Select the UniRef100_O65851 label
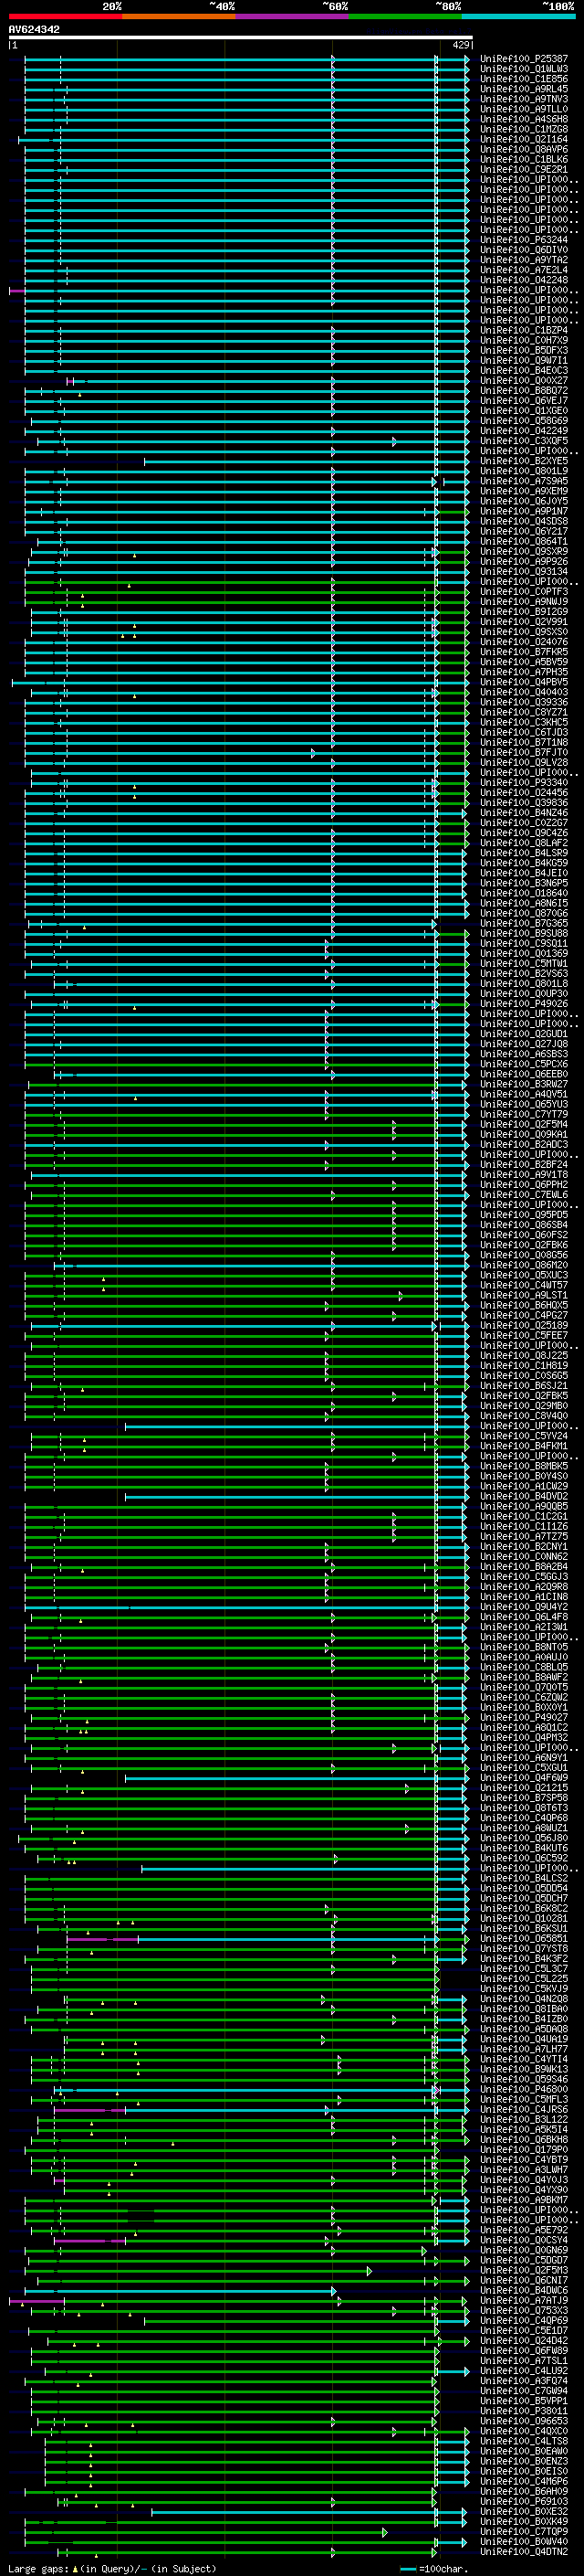 [x=524, y=1938]
